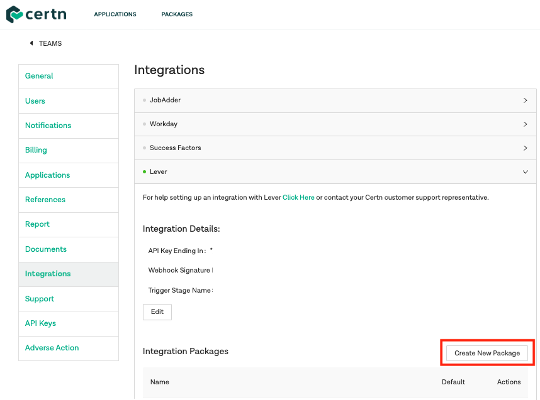This screenshot has height=400, width=540.
Task: Click the Webhook Signature label
Action: click(x=181, y=271)
